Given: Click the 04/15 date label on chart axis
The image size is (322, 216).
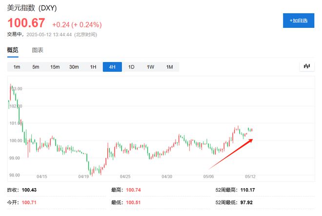Looking at the screenshot, I should [x=42, y=176].
